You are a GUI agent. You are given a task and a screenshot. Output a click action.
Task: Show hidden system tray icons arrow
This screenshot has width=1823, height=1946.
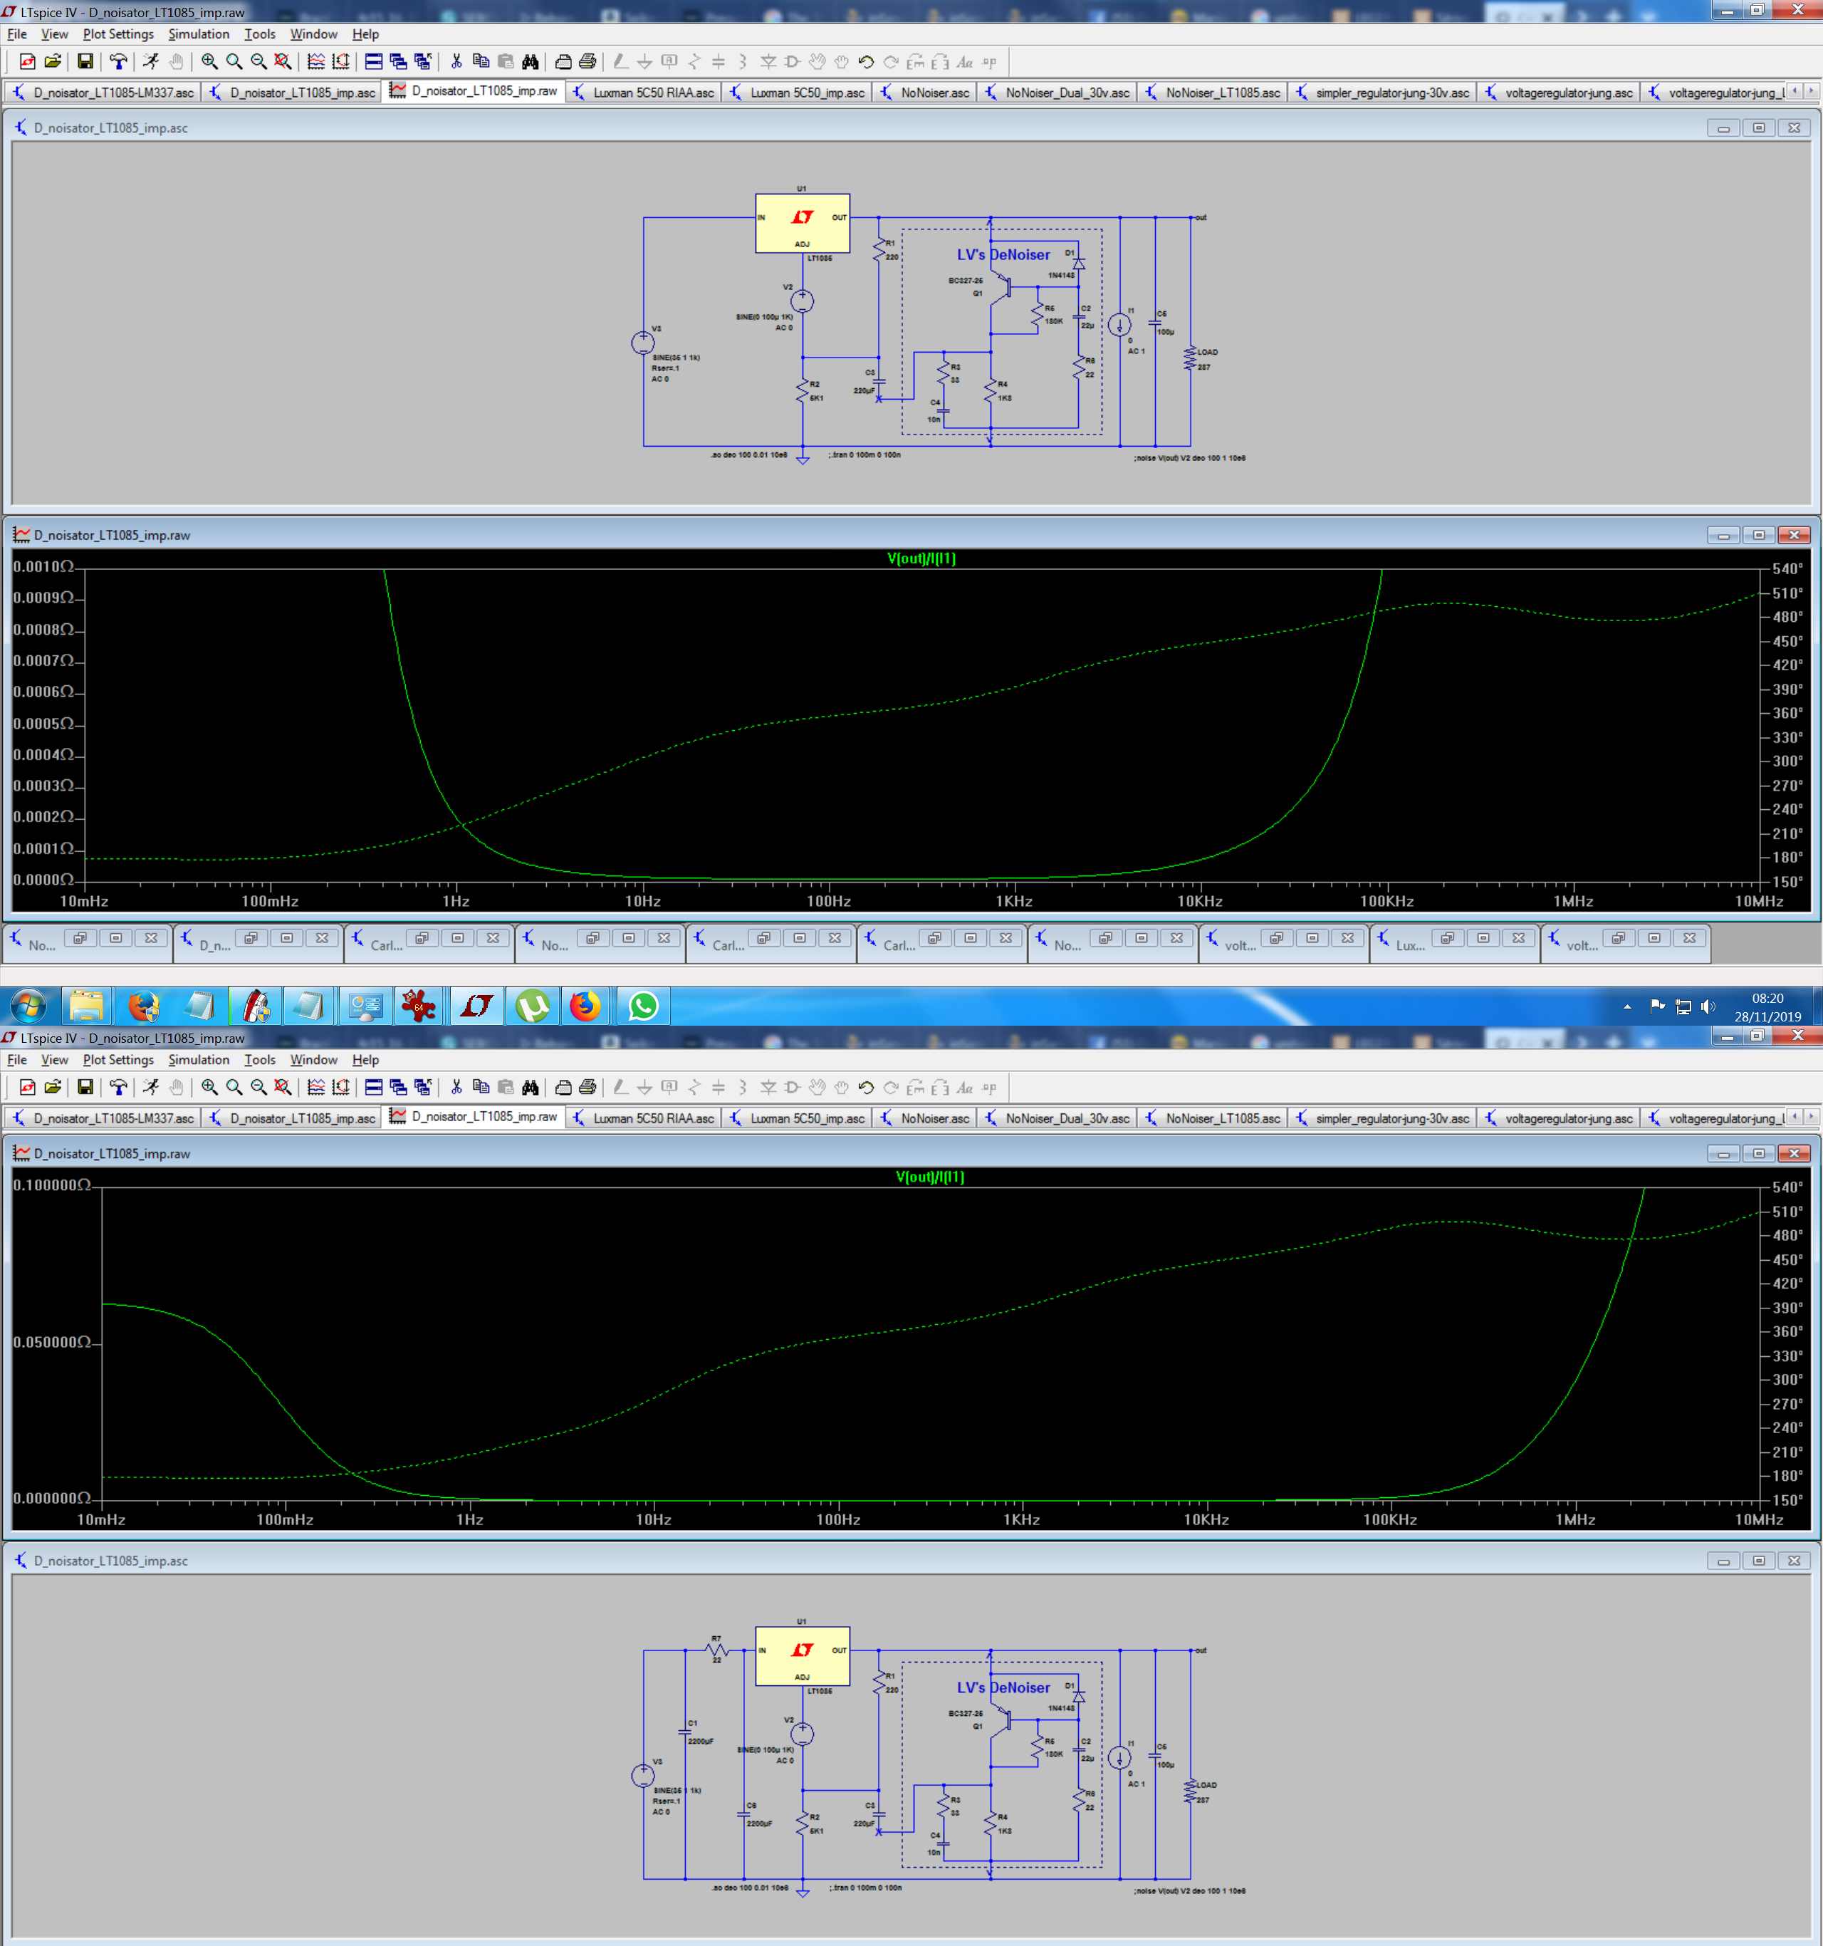pyautogui.click(x=1627, y=1006)
